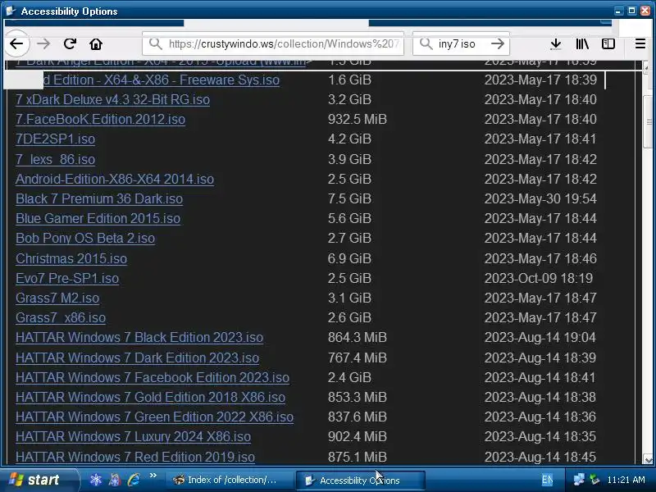Viewport: 656px width, 492px height.
Task: Open the 7DE2SP1.iso link
Action: point(55,139)
